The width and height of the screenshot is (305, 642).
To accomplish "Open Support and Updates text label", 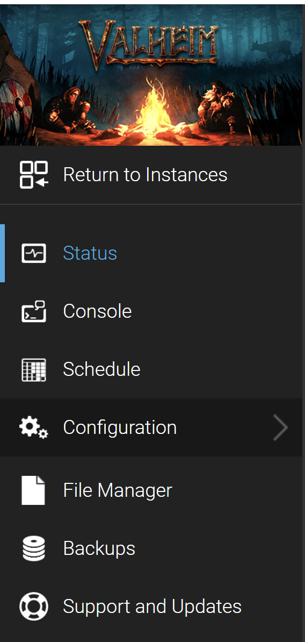I will pos(152,607).
